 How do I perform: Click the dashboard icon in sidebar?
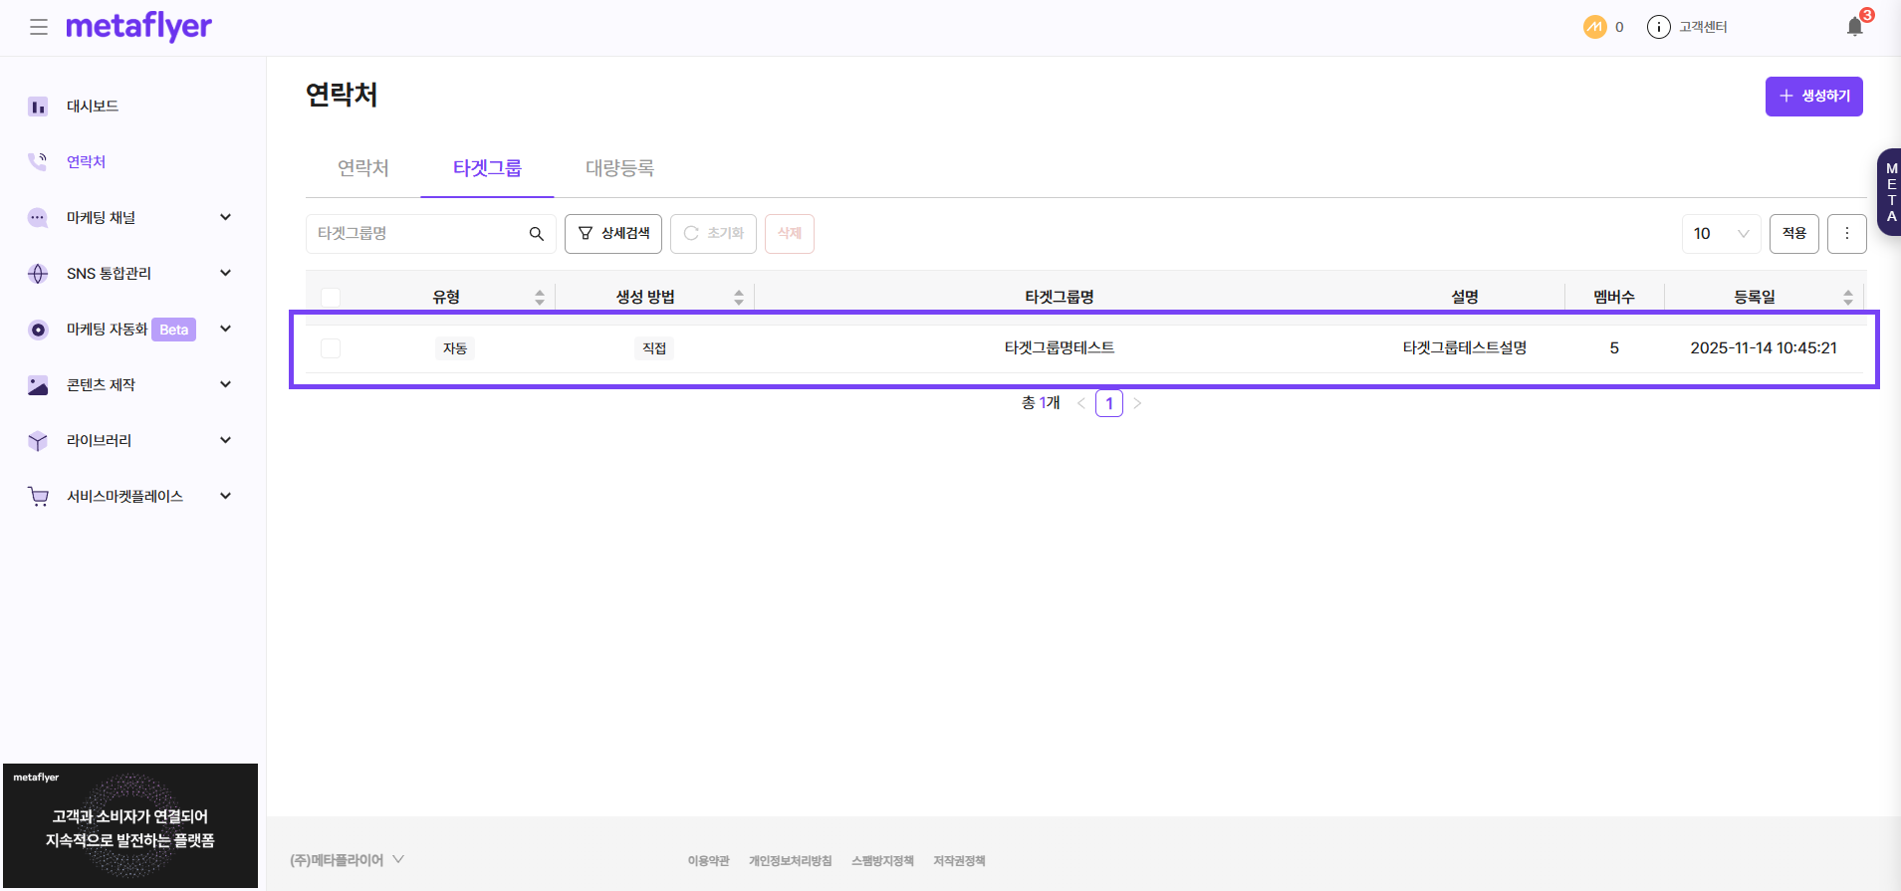click(x=38, y=107)
